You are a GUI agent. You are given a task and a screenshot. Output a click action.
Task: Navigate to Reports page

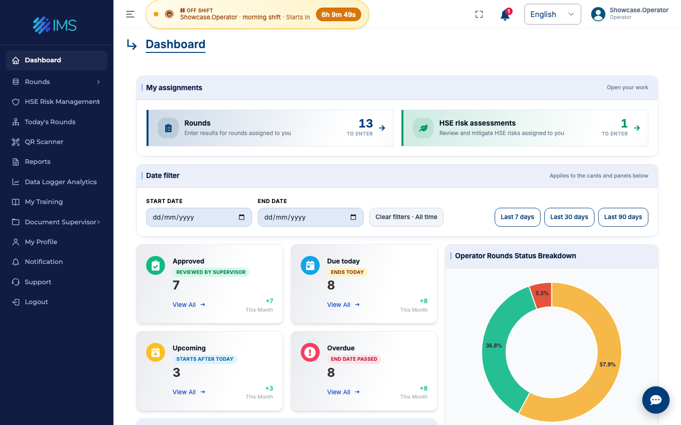57,162
